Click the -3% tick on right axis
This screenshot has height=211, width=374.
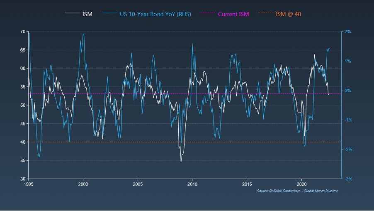click(x=348, y=179)
